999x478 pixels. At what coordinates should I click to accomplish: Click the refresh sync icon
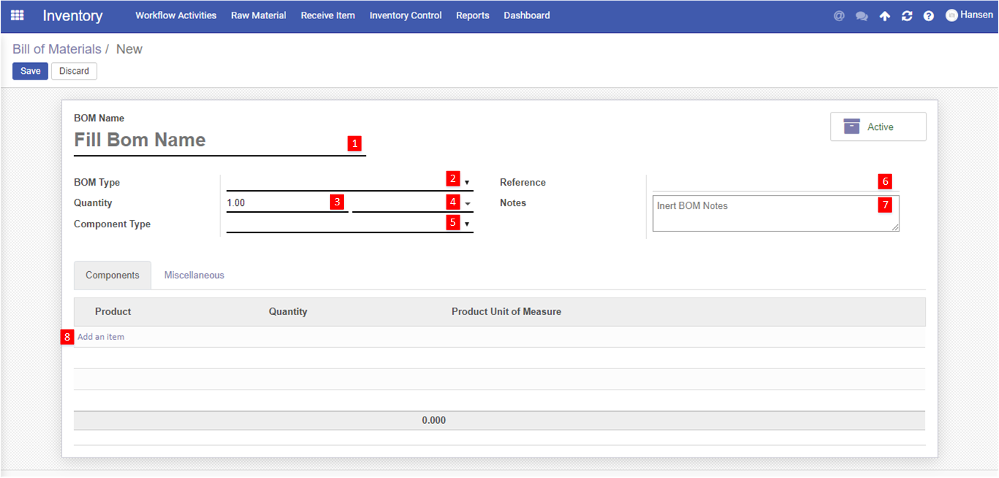pos(907,16)
